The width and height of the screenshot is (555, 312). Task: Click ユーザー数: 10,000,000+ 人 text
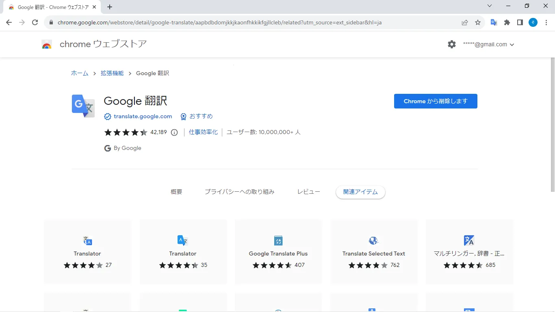point(264,132)
